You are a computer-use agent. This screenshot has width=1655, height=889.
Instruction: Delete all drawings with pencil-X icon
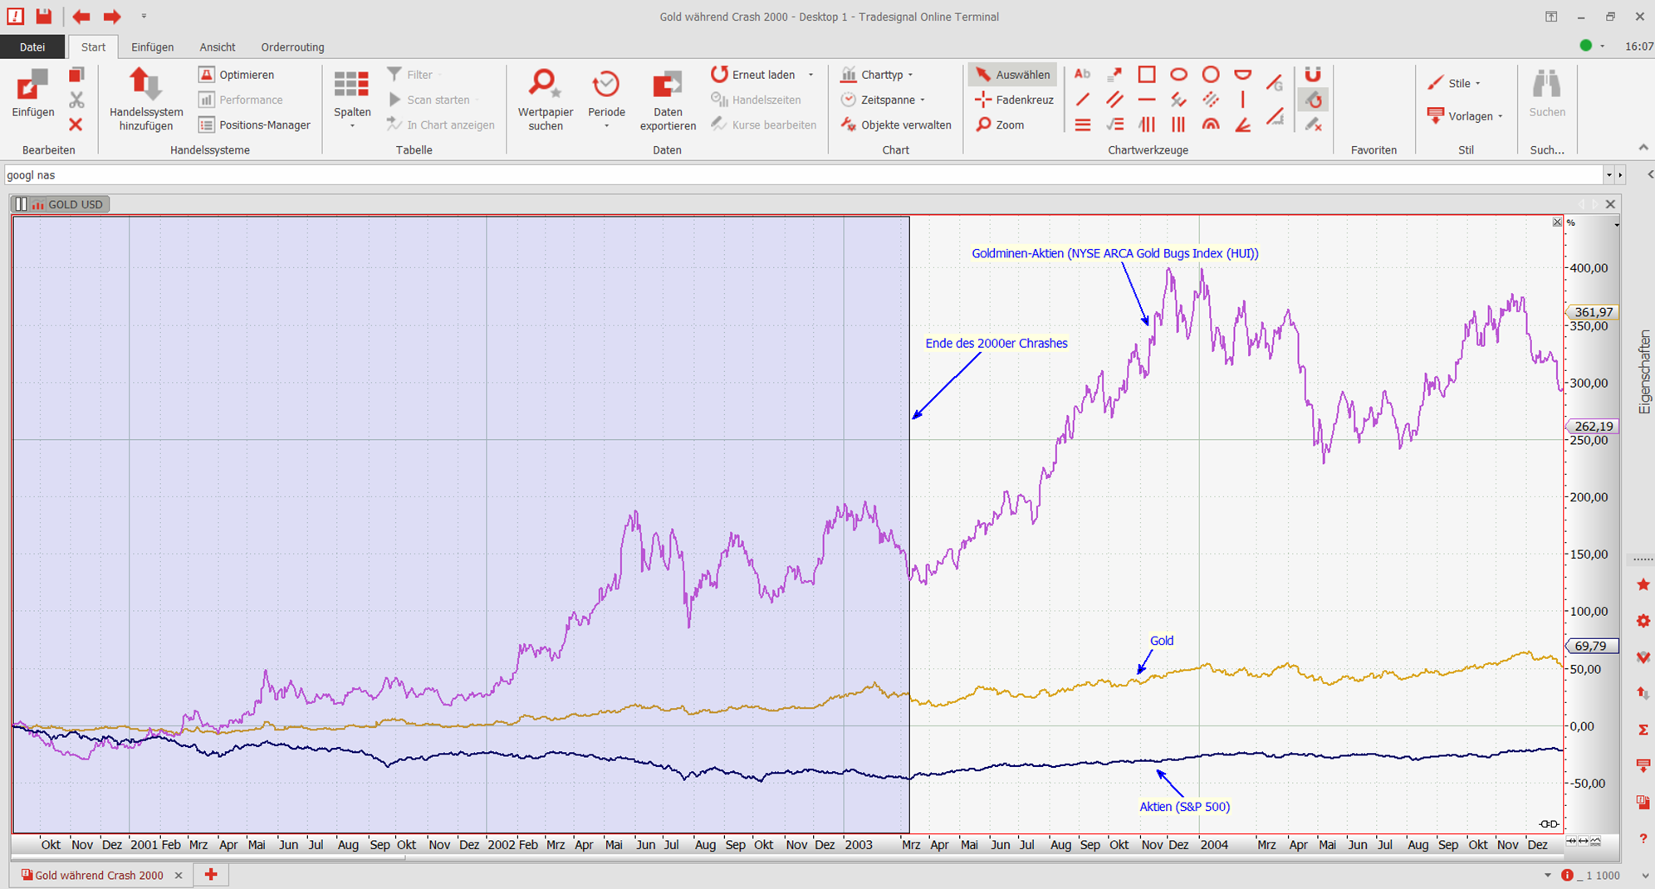[x=1313, y=125]
